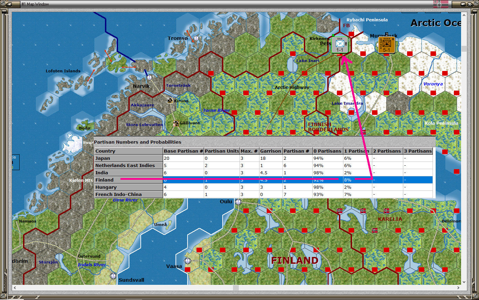Click the Lofoten Islands map label
This screenshot has height=300, width=479.
click(x=63, y=71)
